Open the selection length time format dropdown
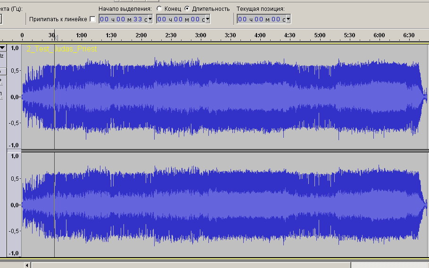 207,19
